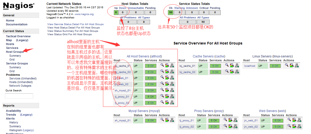Click magnifier icon for localhost in Linux Servers
This screenshot has height=134, width=311.
point(287,65)
